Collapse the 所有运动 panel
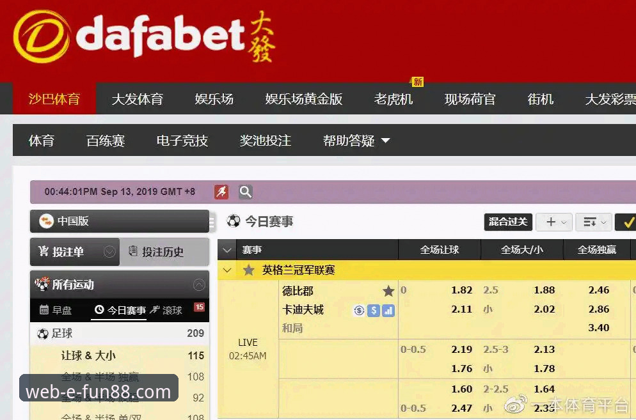This screenshot has width=636, height=420. [x=199, y=284]
